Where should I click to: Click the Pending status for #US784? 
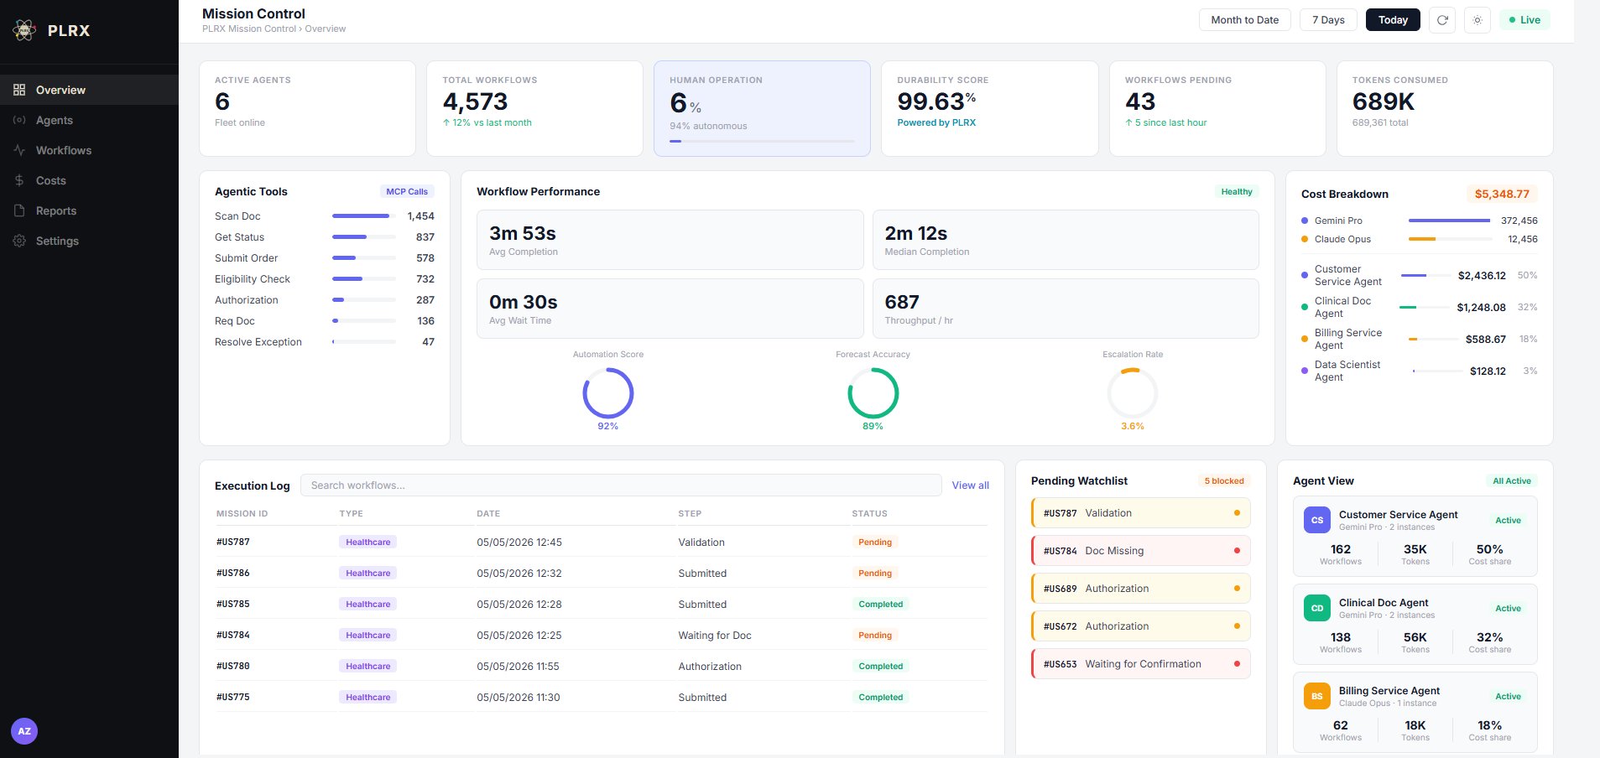(x=875, y=635)
